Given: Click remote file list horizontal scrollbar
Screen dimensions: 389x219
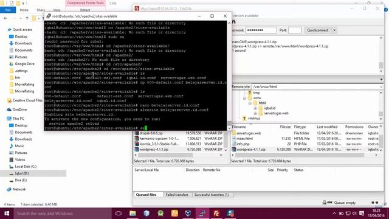Looking at the screenshot, I should [300, 155].
